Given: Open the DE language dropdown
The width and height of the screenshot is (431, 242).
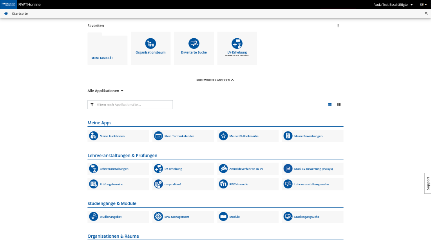Looking at the screenshot, I should (423, 5).
